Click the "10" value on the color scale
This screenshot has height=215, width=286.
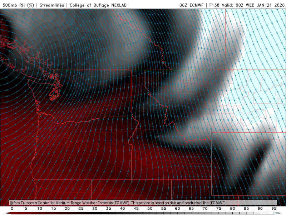40,209
